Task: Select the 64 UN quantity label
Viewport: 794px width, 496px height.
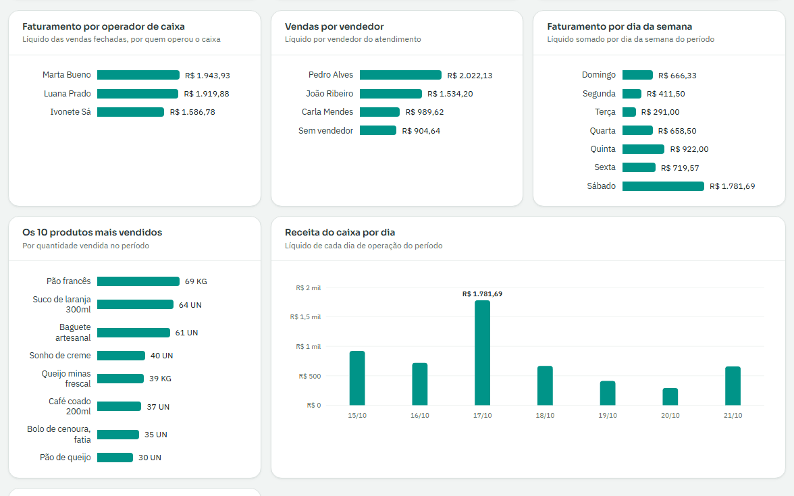Action: coord(190,305)
